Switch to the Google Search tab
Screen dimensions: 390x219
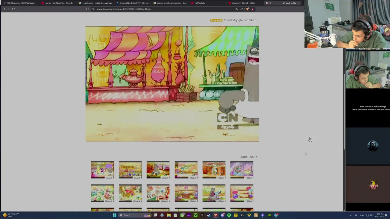coord(95,3)
